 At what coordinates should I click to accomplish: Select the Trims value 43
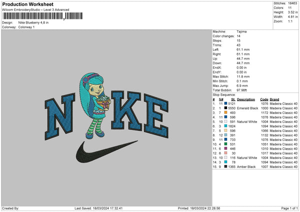[238, 45]
